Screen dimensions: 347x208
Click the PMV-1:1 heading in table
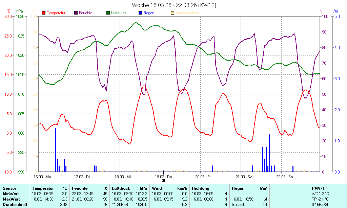click(x=320, y=188)
